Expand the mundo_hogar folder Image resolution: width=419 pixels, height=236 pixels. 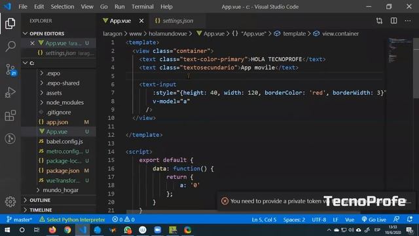pyautogui.click(x=58, y=190)
